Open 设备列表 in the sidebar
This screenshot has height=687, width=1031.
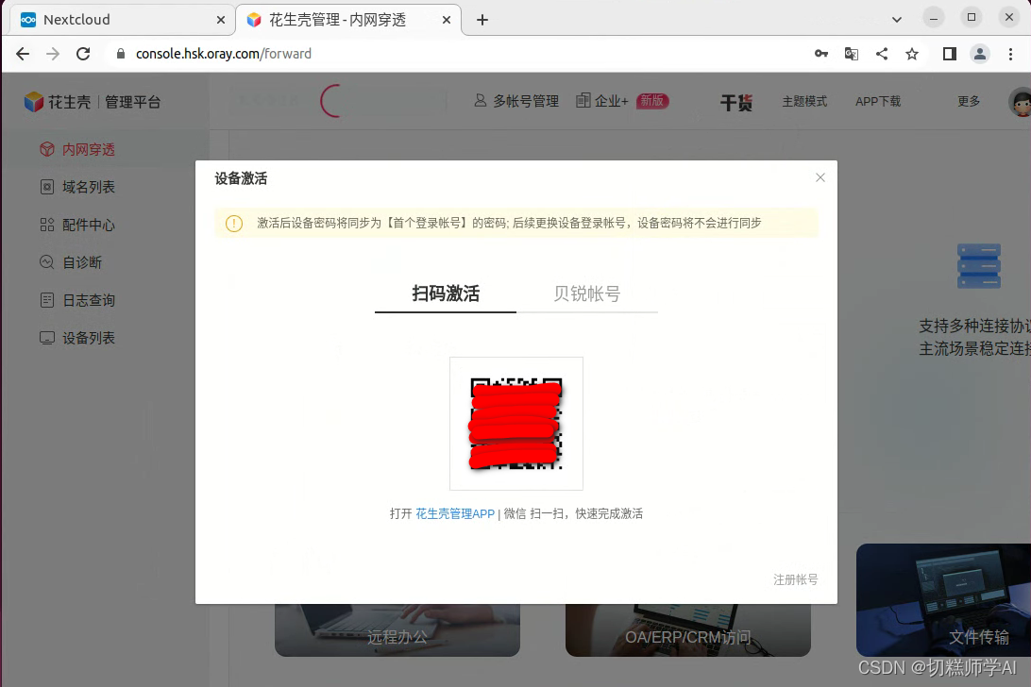click(88, 338)
